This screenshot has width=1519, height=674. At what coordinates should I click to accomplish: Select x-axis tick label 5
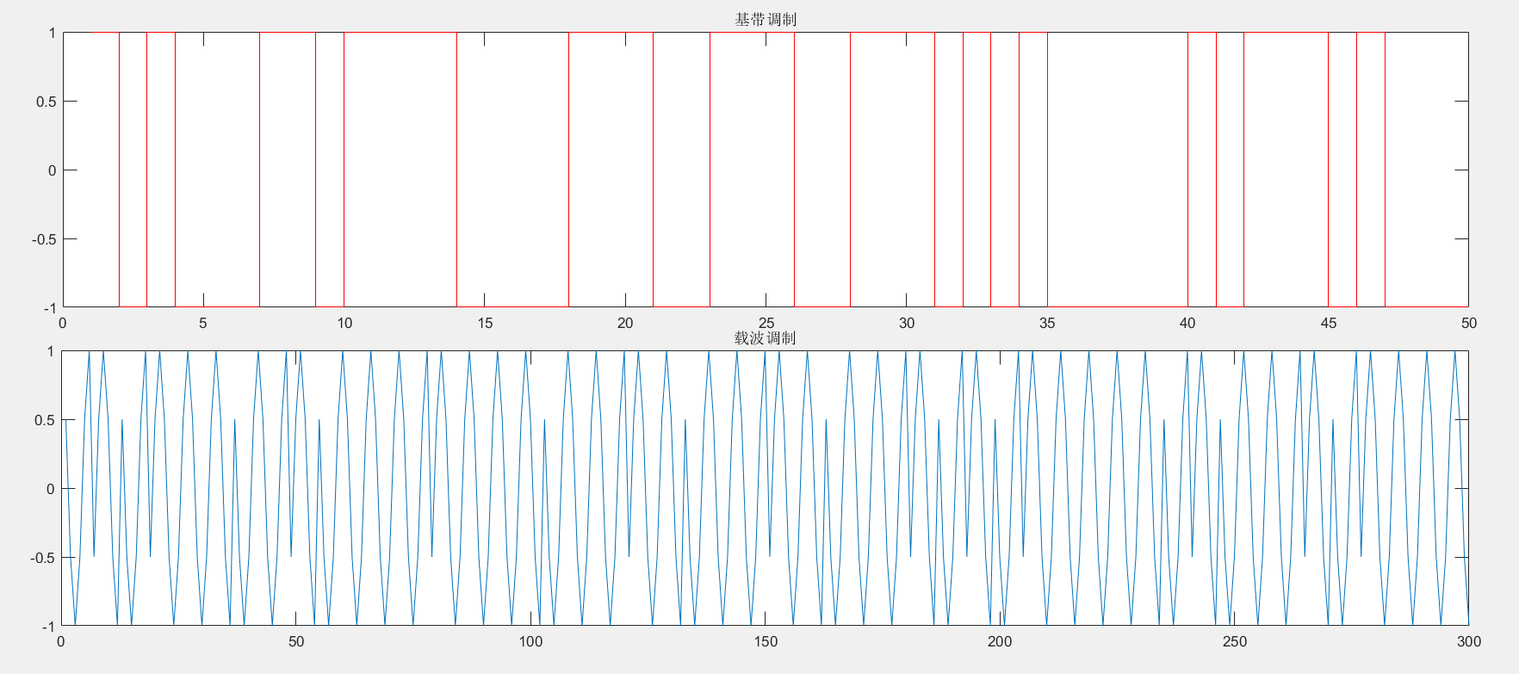coord(203,323)
